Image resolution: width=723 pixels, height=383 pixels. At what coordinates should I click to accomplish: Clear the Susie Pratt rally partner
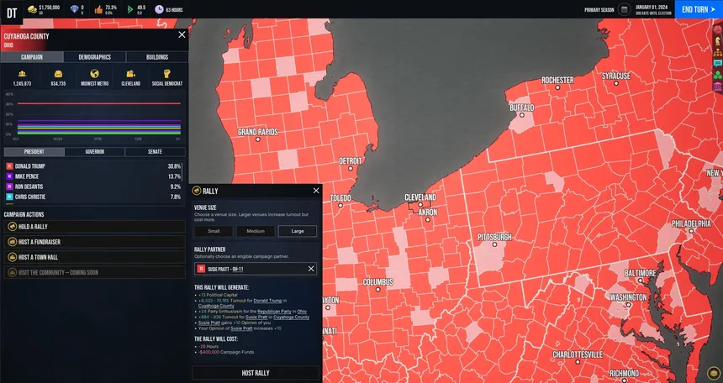pyautogui.click(x=311, y=269)
